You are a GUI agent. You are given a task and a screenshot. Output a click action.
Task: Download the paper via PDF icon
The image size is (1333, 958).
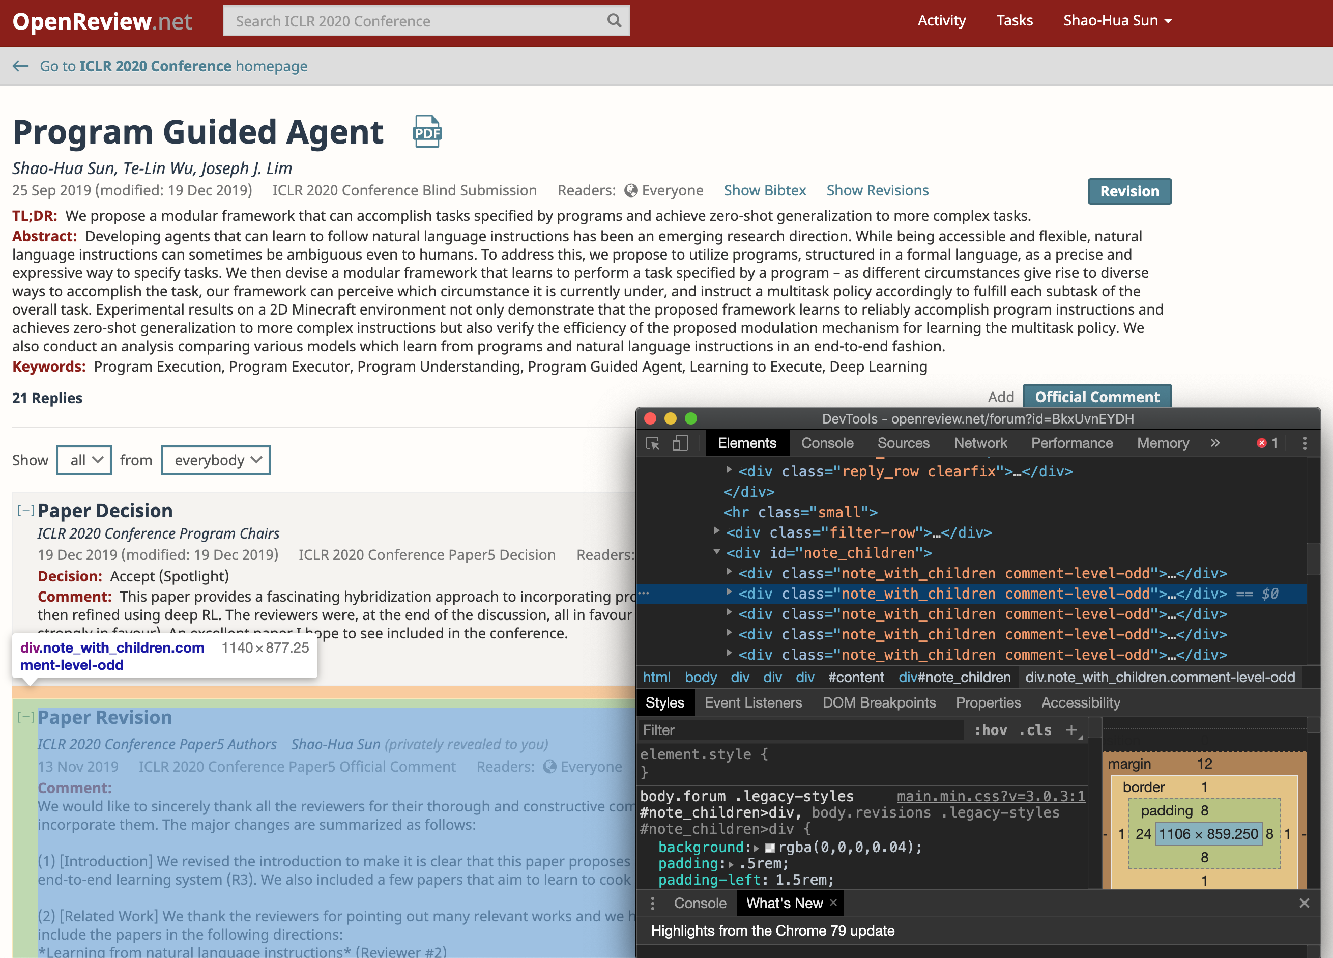427,132
